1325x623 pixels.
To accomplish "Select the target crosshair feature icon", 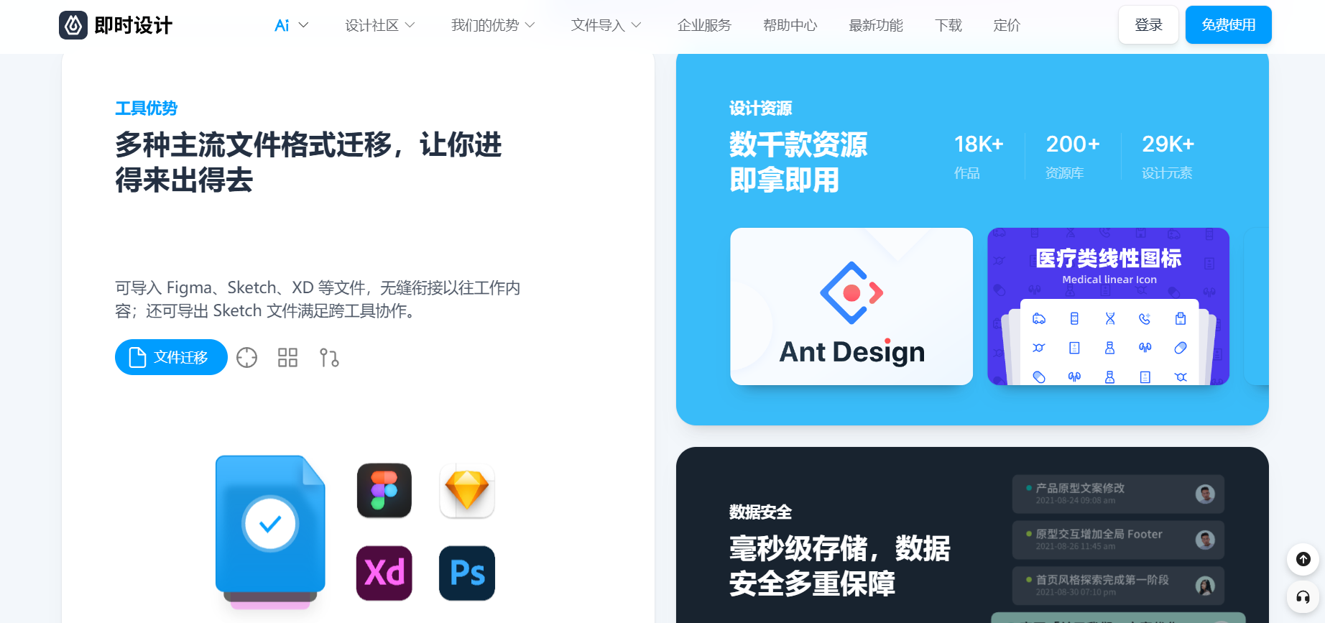I will point(246,357).
